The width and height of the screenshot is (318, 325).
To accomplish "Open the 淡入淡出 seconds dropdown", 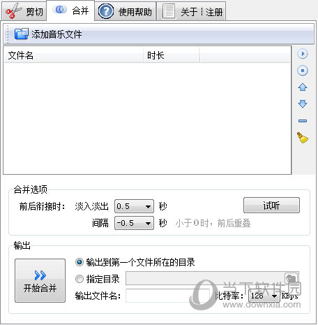I will [134, 206].
